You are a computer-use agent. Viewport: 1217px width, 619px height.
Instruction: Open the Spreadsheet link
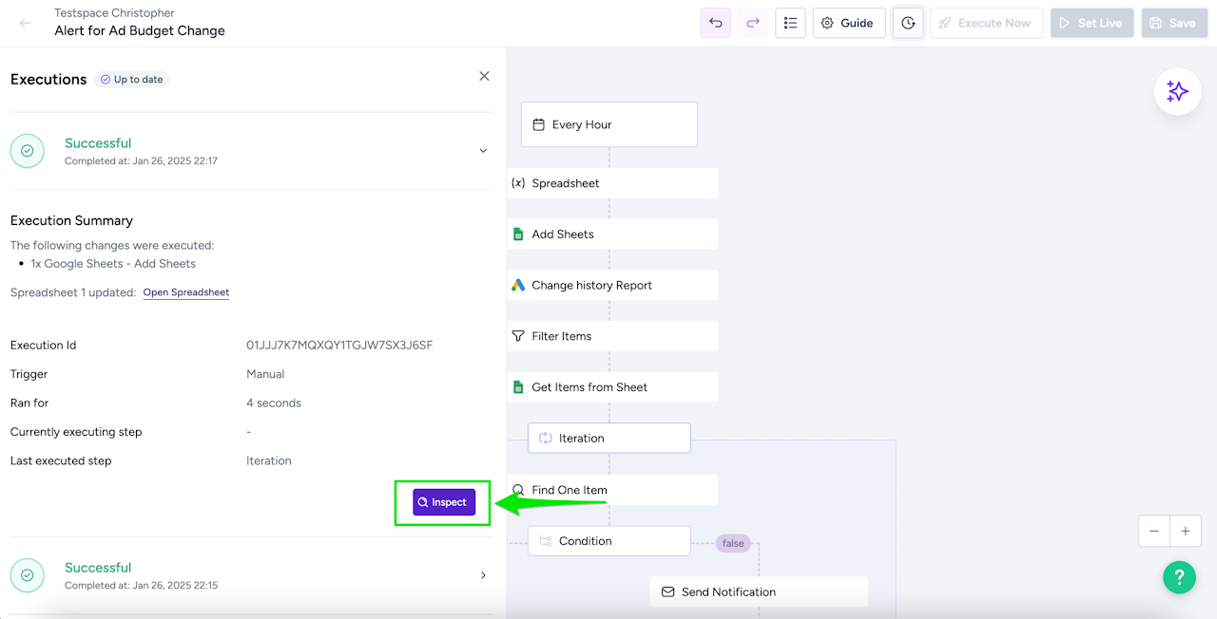[x=186, y=292]
